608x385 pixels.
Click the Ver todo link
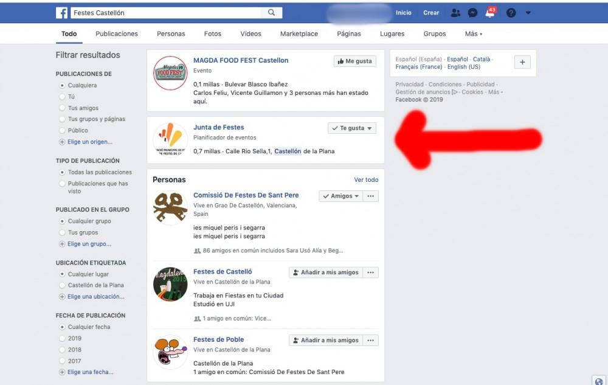point(366,180)
